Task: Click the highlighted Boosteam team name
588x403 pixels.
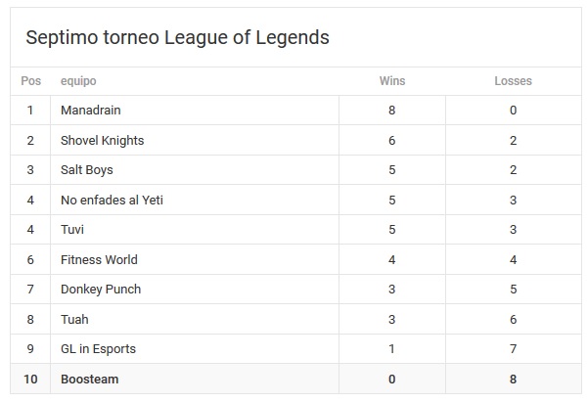Action: pos(89,379)
